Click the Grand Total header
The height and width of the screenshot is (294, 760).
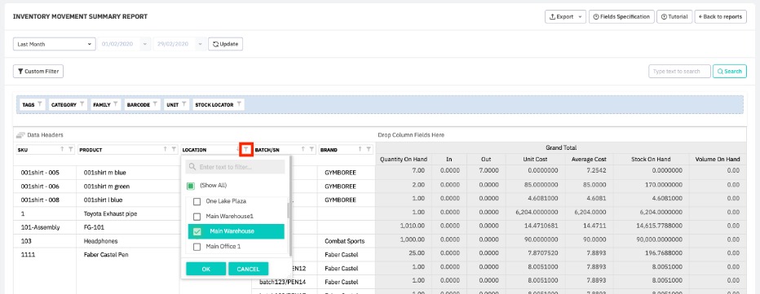(x=561, y=147)
